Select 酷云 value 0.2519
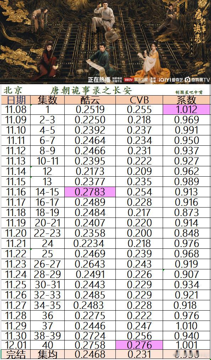The height and width of the screenshot is (360, 211). coord(90,109)
